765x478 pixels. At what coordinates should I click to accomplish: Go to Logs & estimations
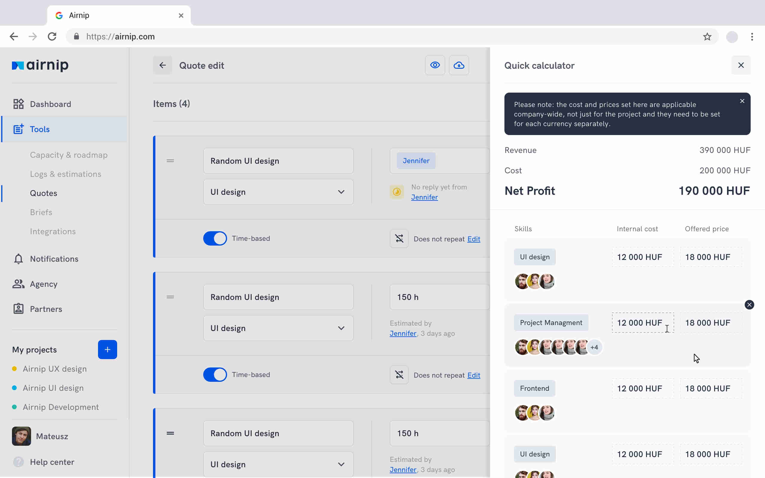(65, 174)
